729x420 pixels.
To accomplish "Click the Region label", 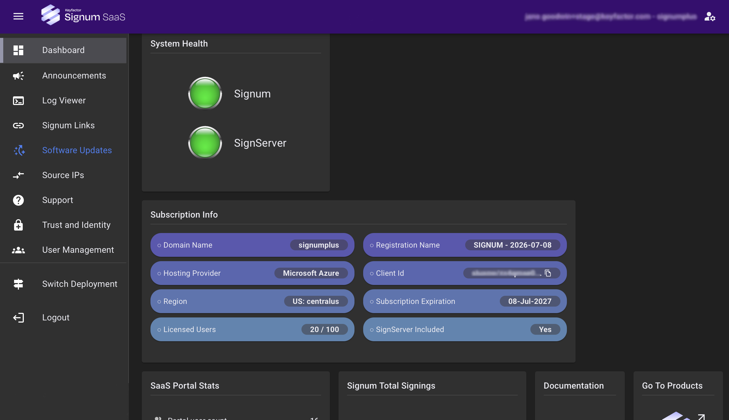I will tap(175, 301).
